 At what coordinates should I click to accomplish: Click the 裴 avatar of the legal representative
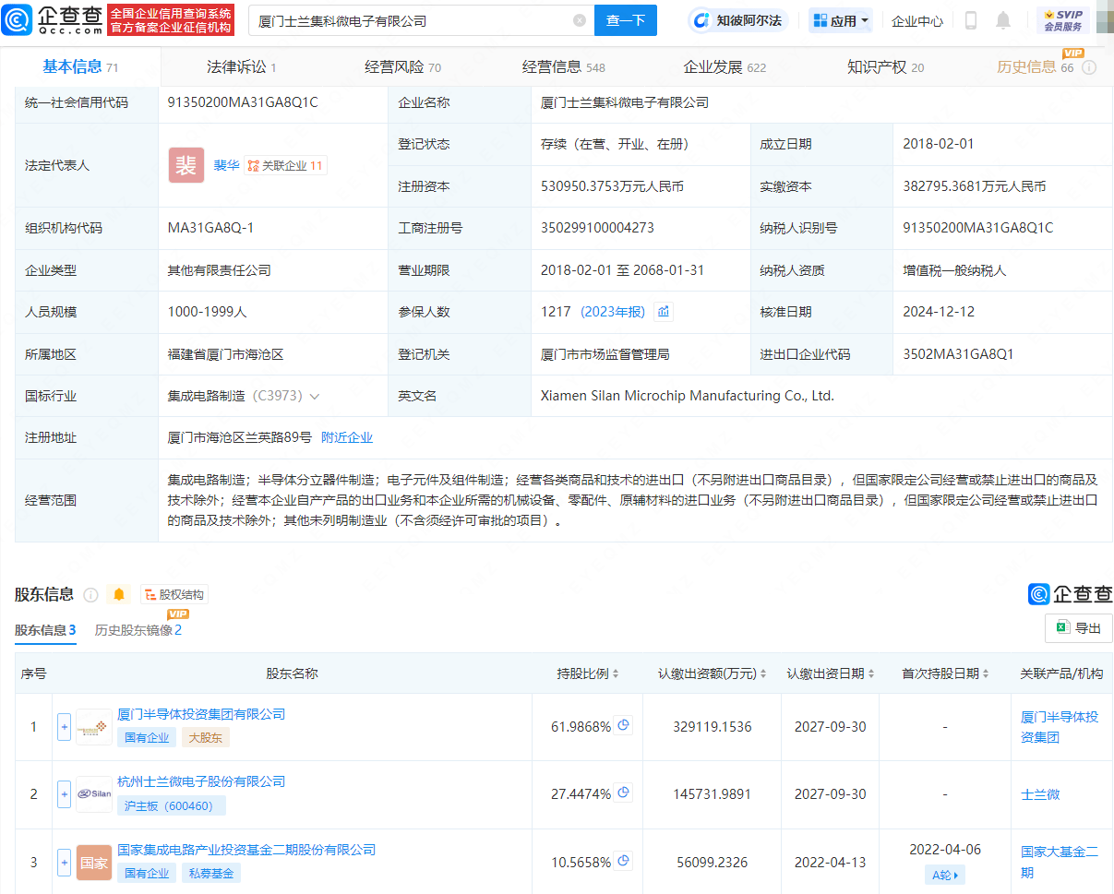[186, 165]
